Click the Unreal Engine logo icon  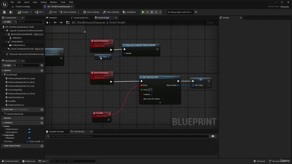coord(5,5)
